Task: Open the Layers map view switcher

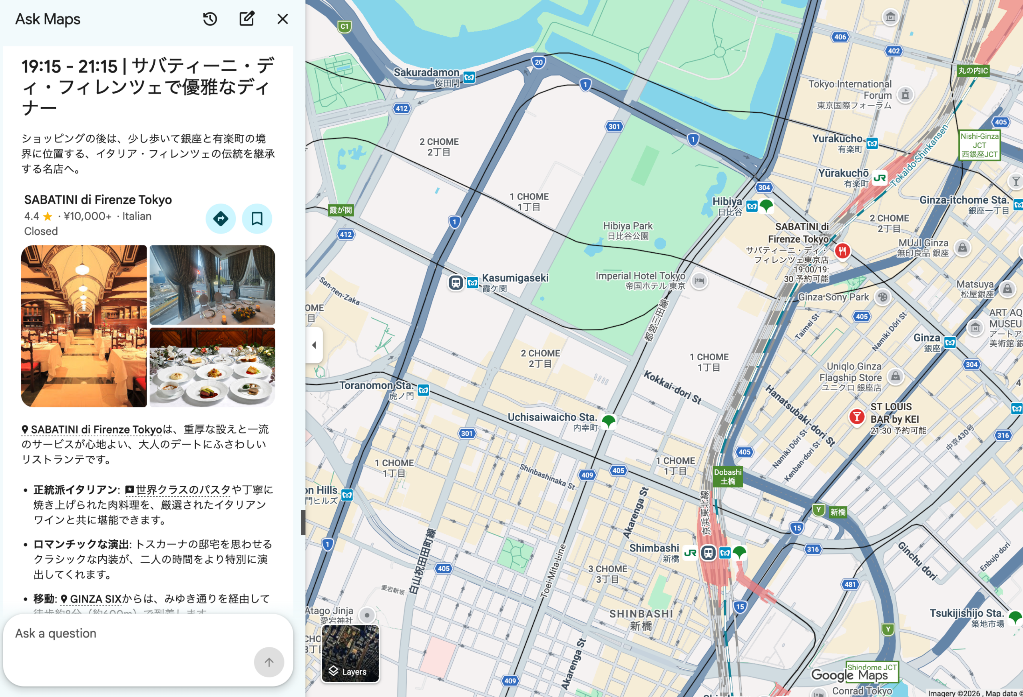Action: (350, 654)
